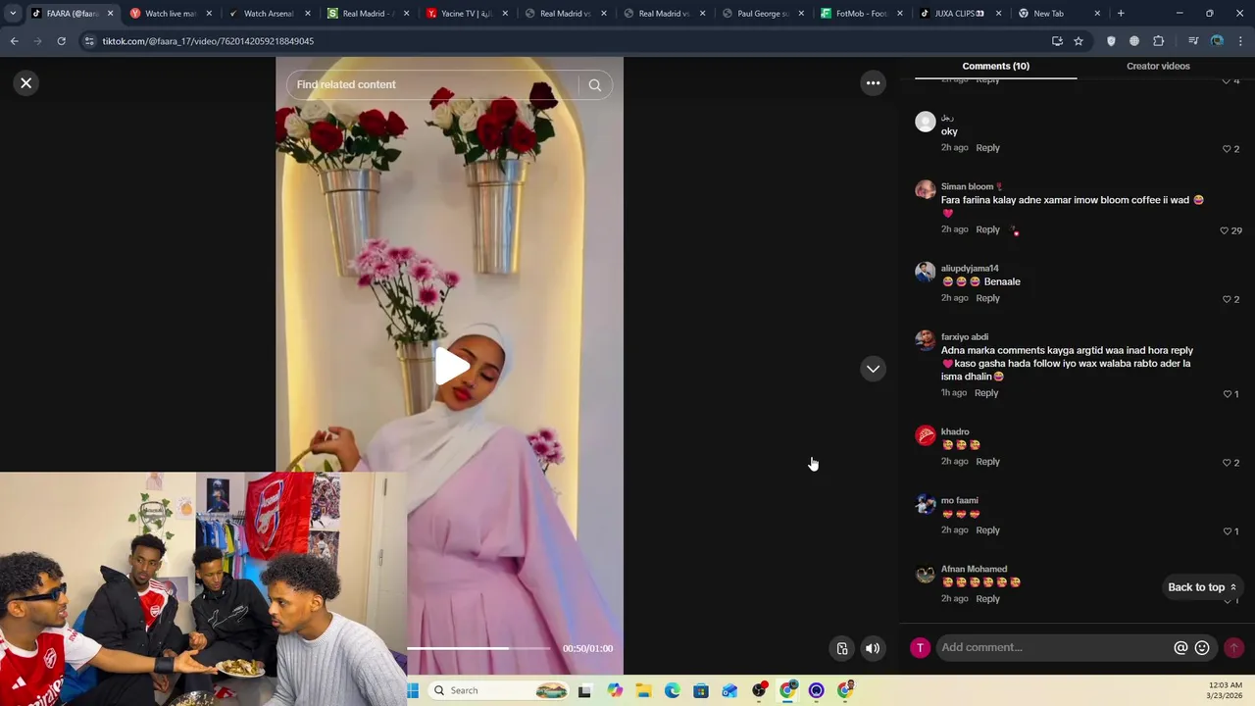Open the install app icon in address bar
1255x706 pixels.
(1057, 41)
